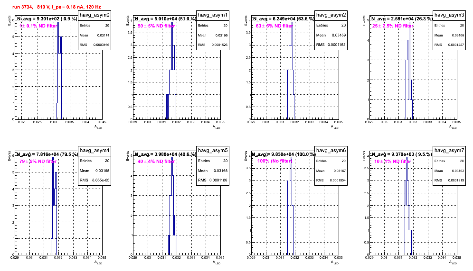Click RMS value 0.0001319 in havg_asym7 box

[456, 181]
